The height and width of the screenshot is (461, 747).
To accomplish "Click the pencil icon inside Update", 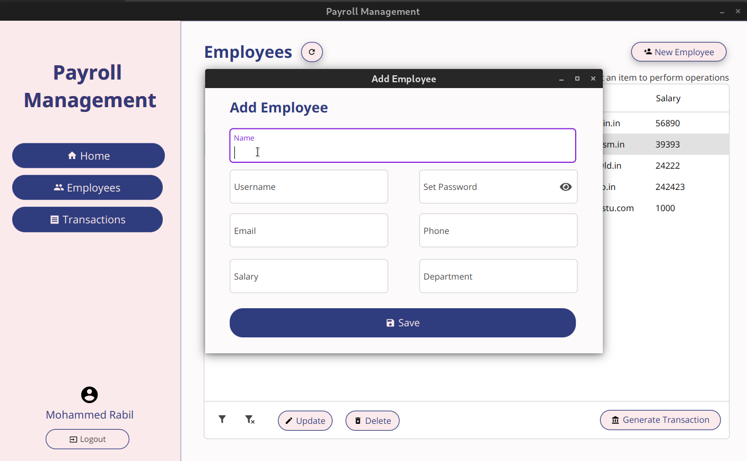I will [x=289, y=421].
